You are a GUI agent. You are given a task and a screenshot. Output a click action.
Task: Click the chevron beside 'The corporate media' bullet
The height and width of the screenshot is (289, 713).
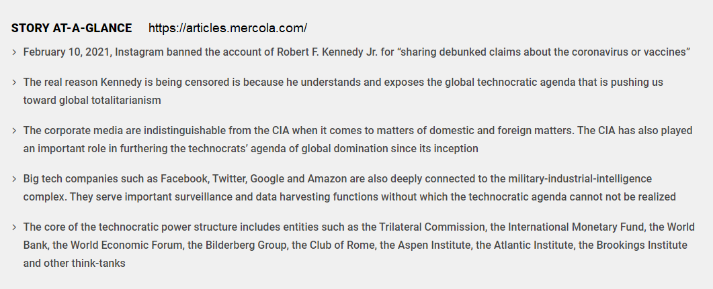tap(15, 131)
